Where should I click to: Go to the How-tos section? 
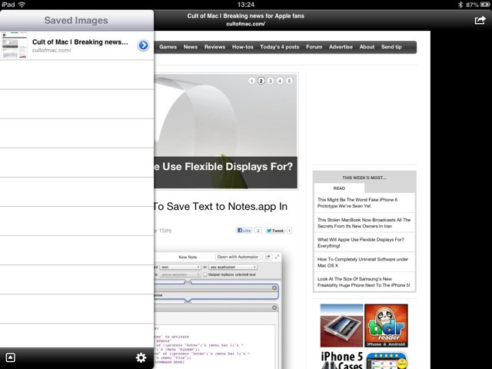(243, 47)
